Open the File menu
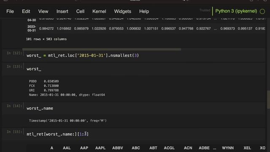 click(x=10, y=11)
